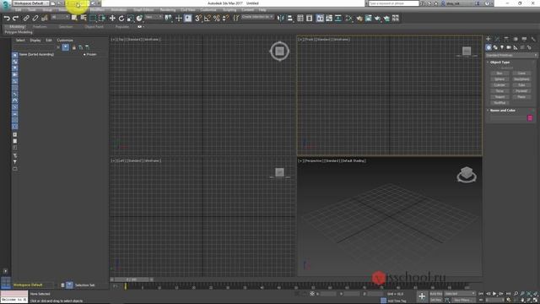Activate the Select and Rotate tool
The height and width of the screenshot is (304, 540).
click(121, 19)
